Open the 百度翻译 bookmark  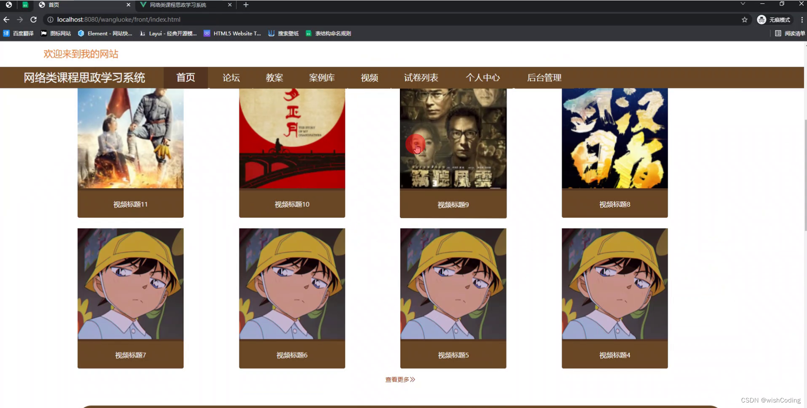pyautogui.click(x=19, y=33)
